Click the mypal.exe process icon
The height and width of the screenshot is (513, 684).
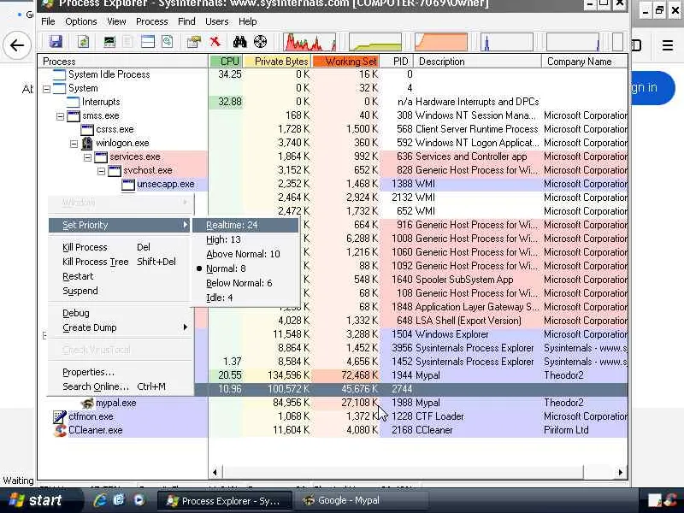87,403
